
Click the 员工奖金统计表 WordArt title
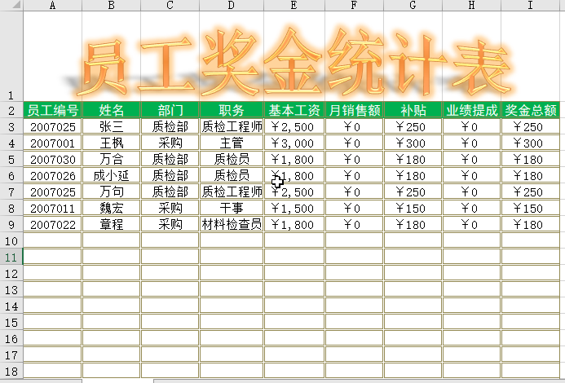[x=294, y=65]
